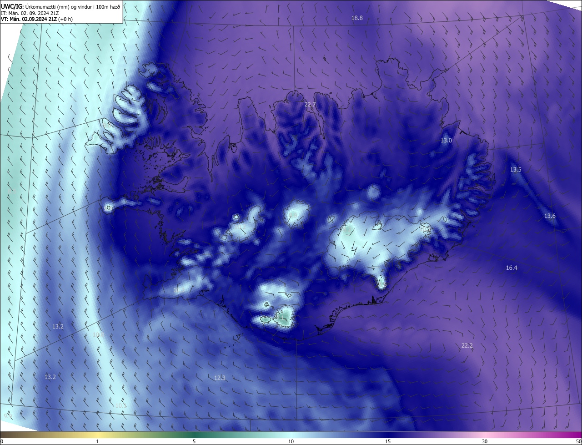Click the 13.5 value label on map
The width and height of the screenshot is (582, 445).
pyautogui.click(x=516, y=170)
